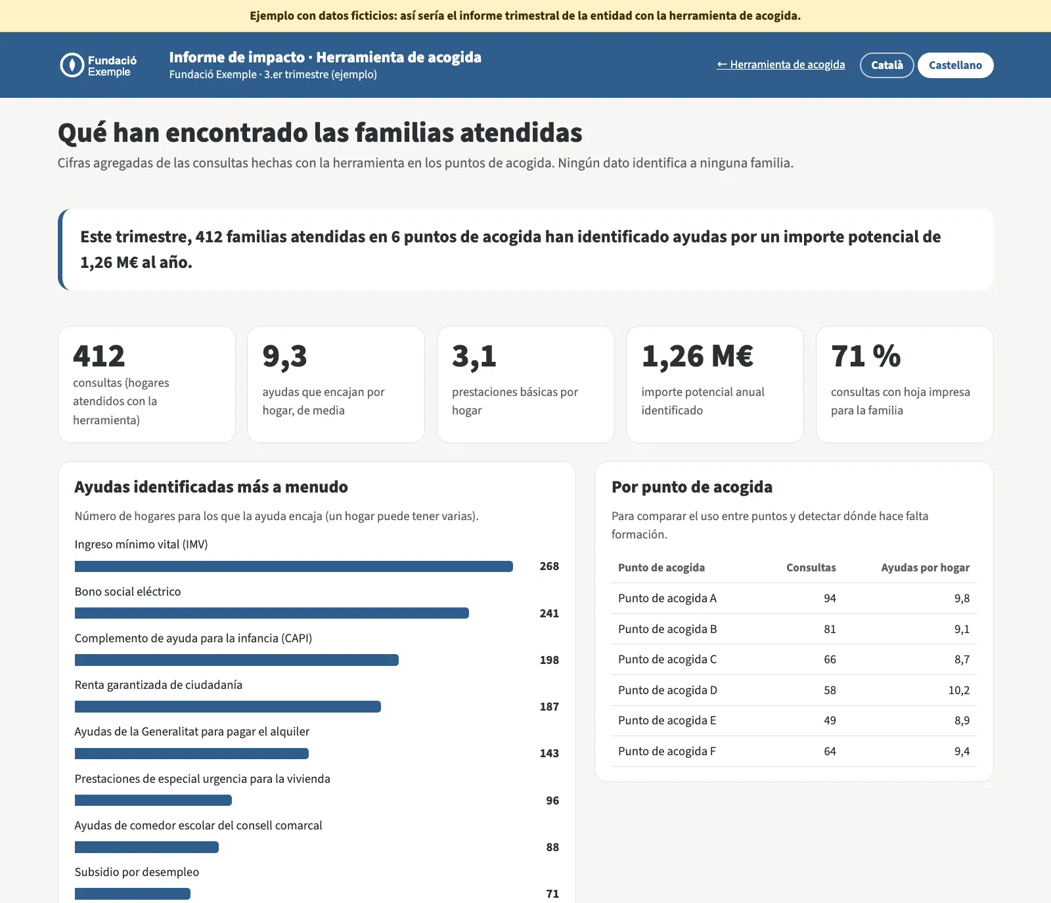Click the 1,26 M€ importe potencial card
The image size is (1051, 903).
pyautogui.click(x=715, y=384)
